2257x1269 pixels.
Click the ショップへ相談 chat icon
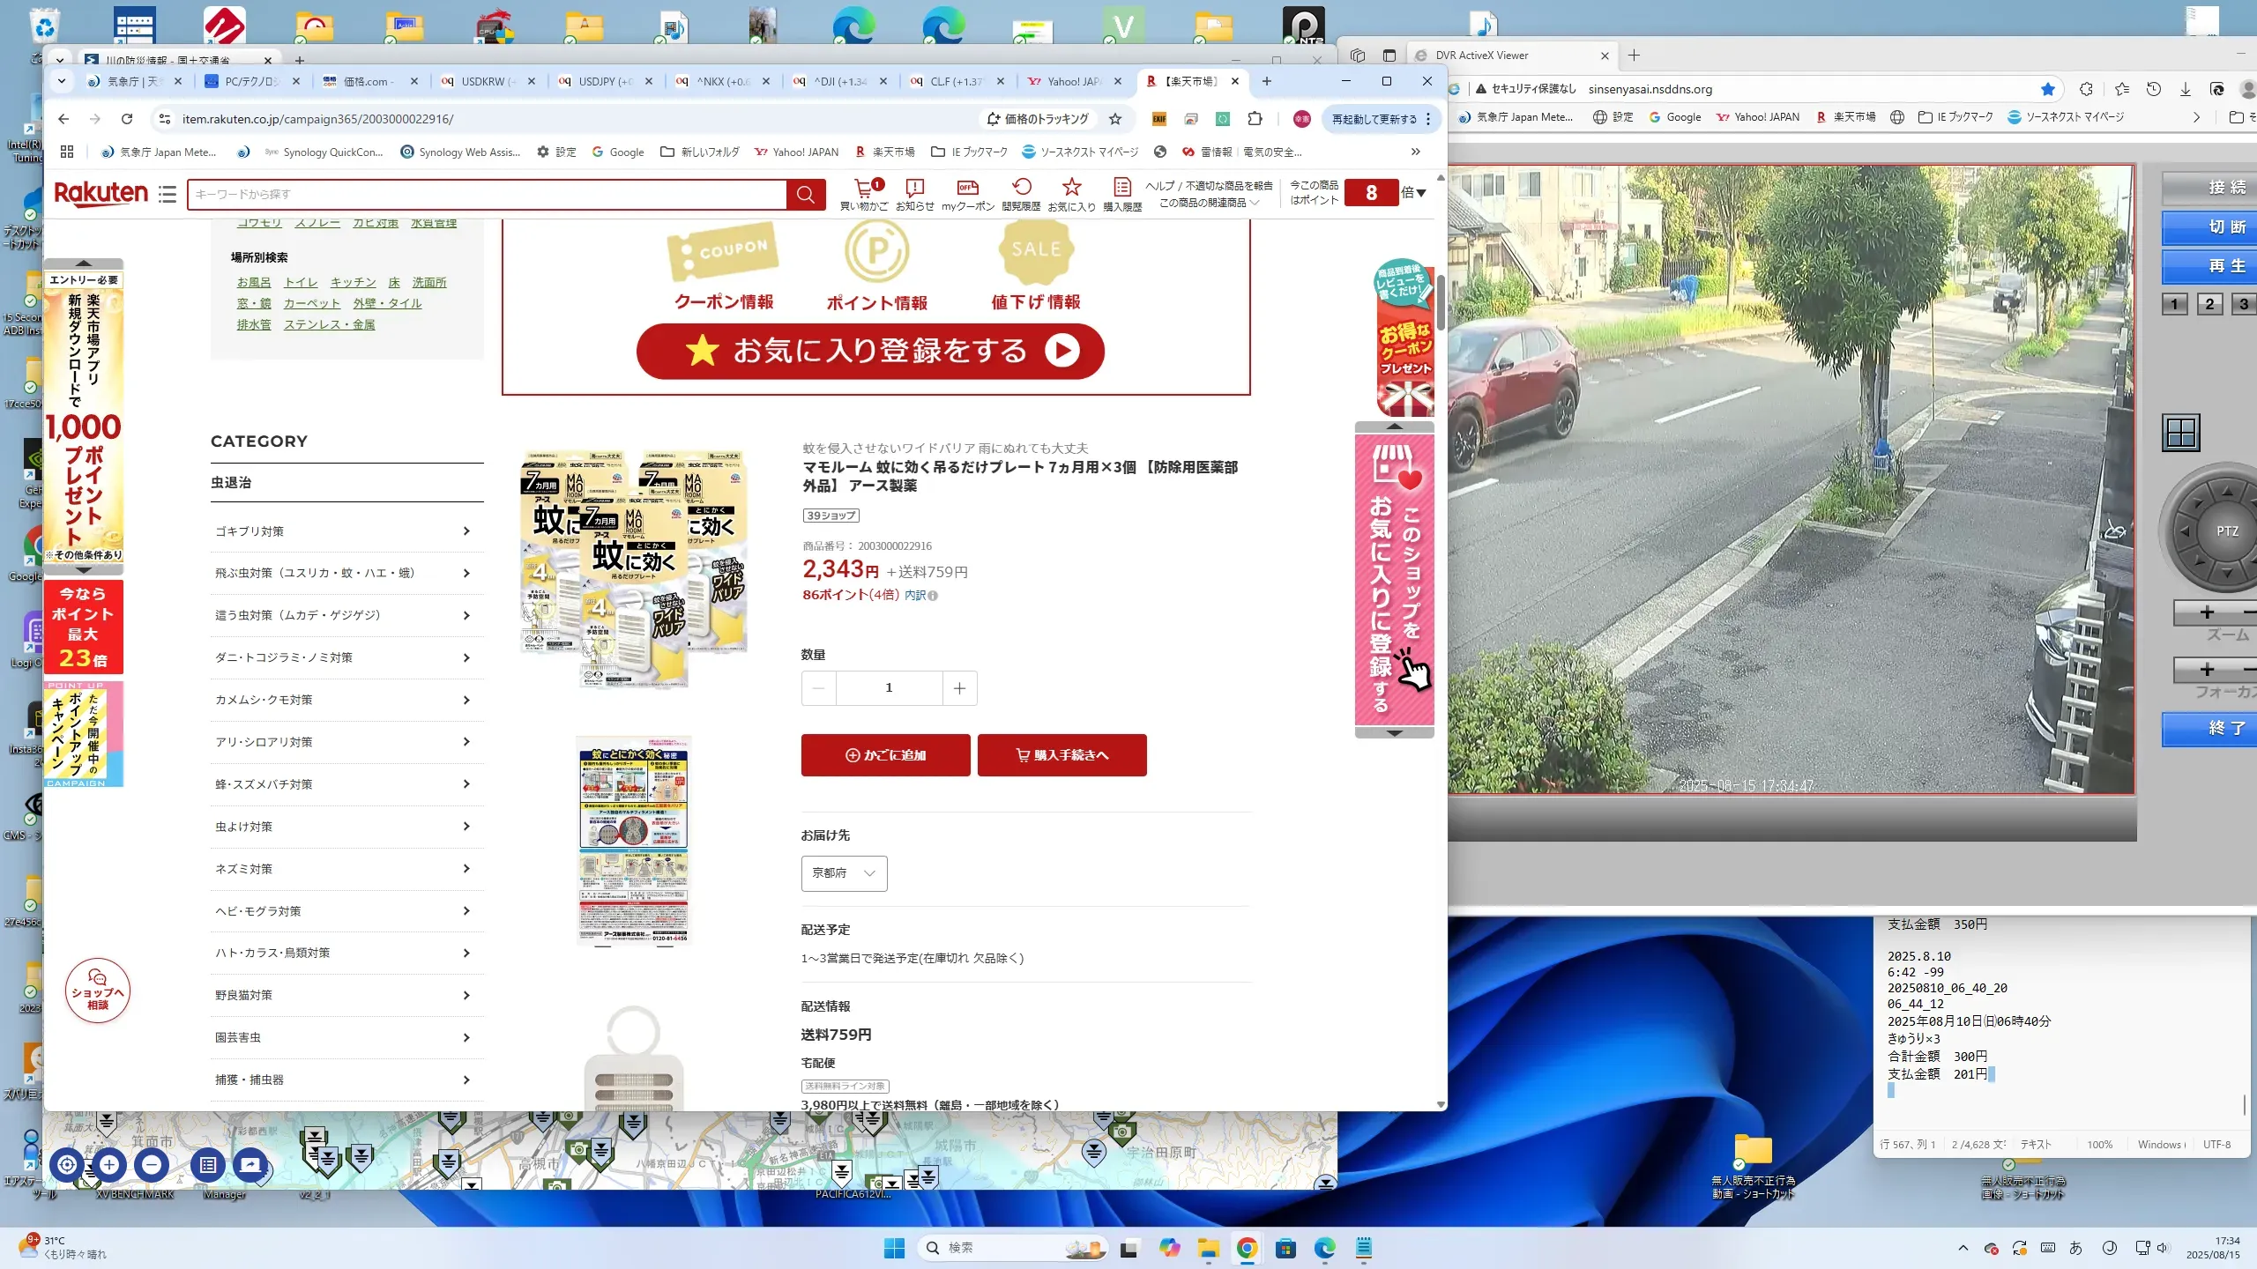click(97, 991)
